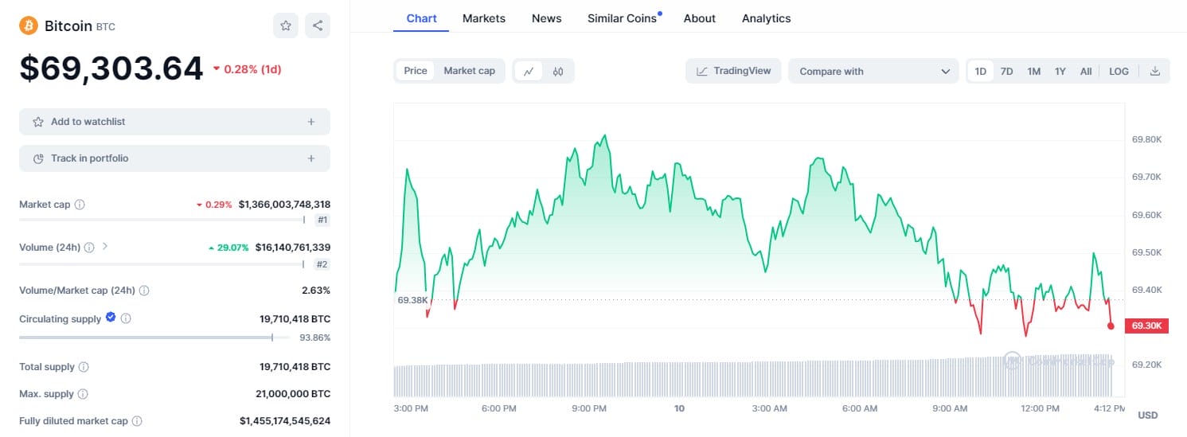Click info icon beside Market cap

click(x=80, y=205)
